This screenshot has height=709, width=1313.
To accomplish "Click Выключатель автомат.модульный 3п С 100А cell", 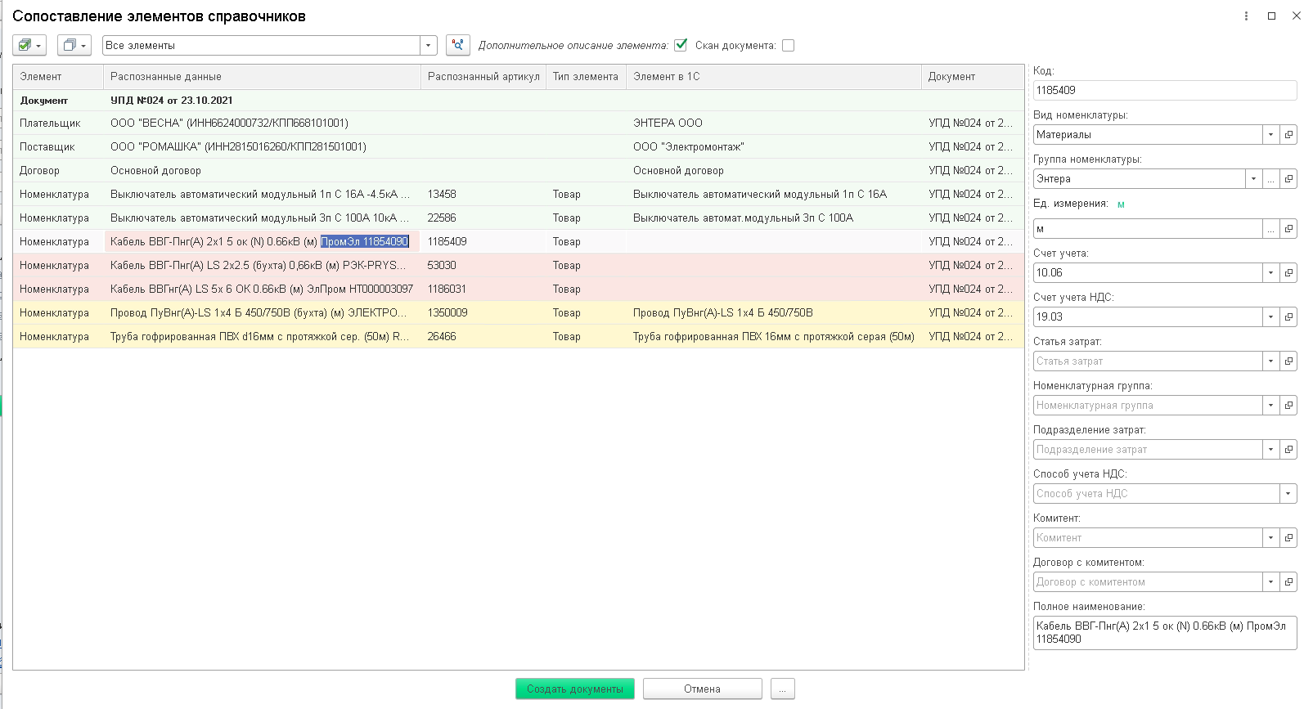I will point(774,218).
